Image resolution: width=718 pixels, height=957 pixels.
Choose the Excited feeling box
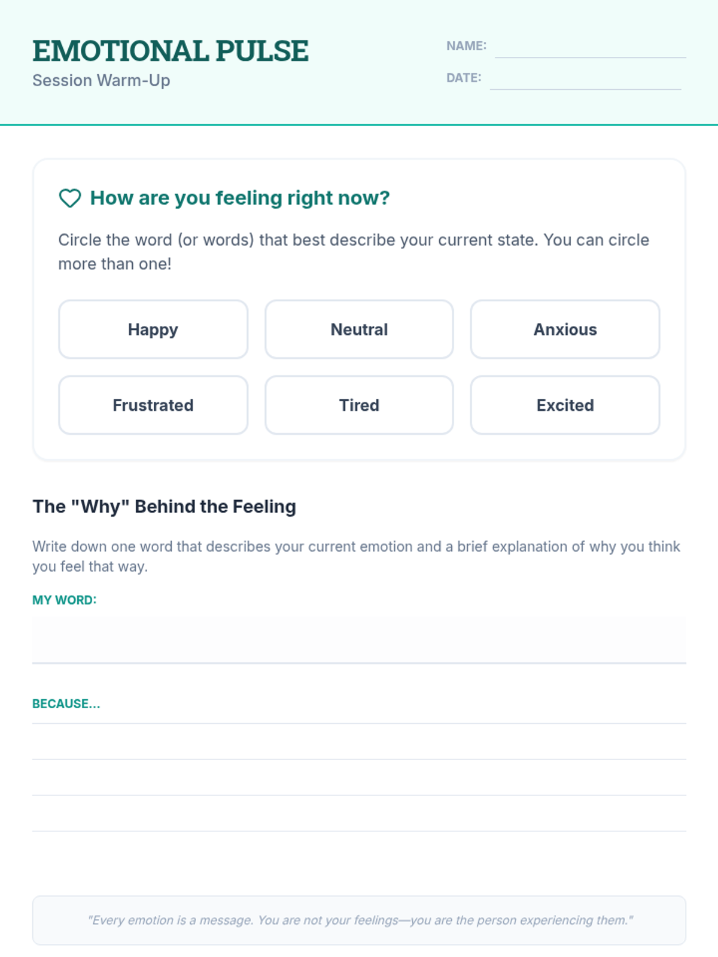565,405
